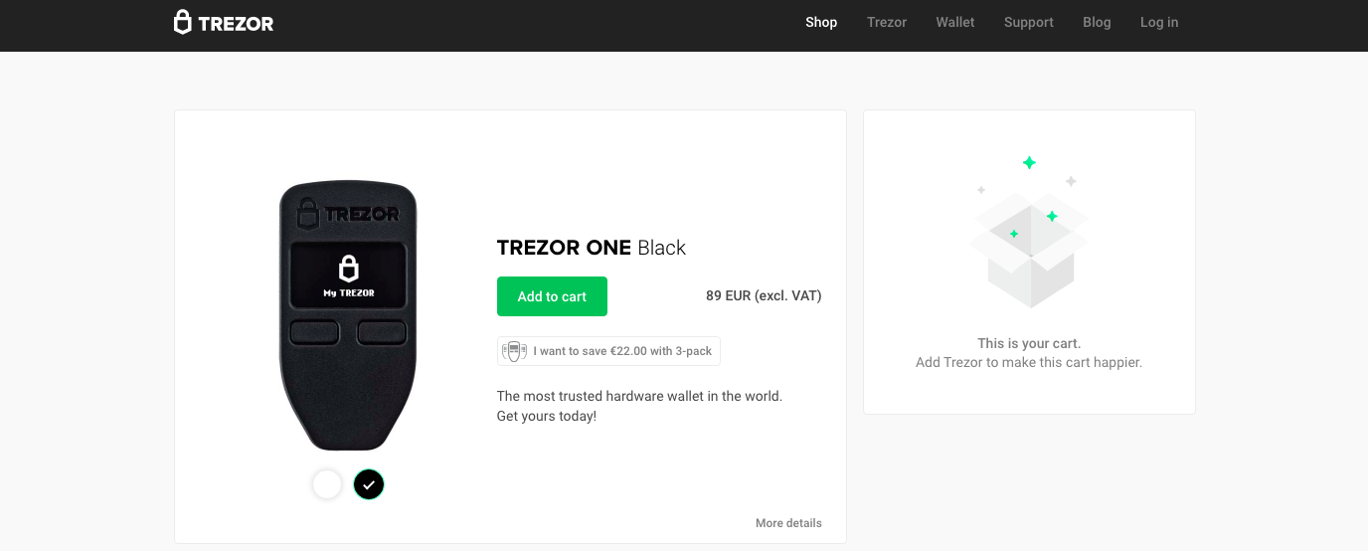1368x551 pixels.
Task: Click the TREZOR wordmark in header
Action: [x=236, y=23]
